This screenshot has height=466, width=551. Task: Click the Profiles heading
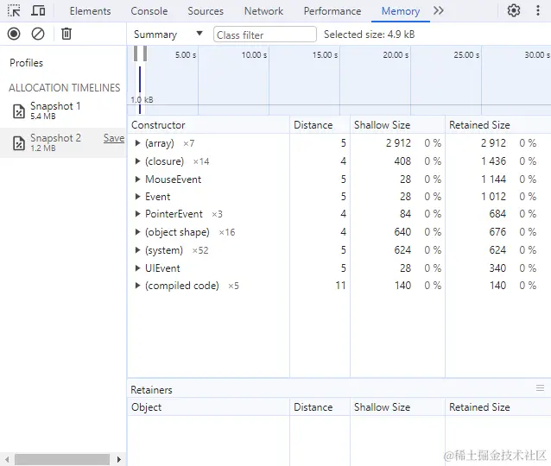pos(27,63)
